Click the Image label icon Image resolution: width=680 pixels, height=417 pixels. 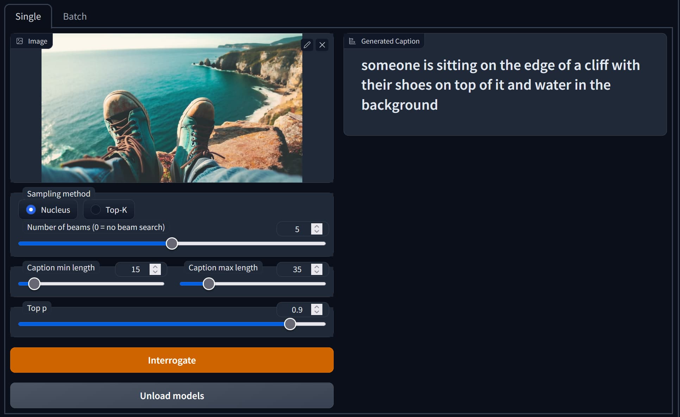20,41
